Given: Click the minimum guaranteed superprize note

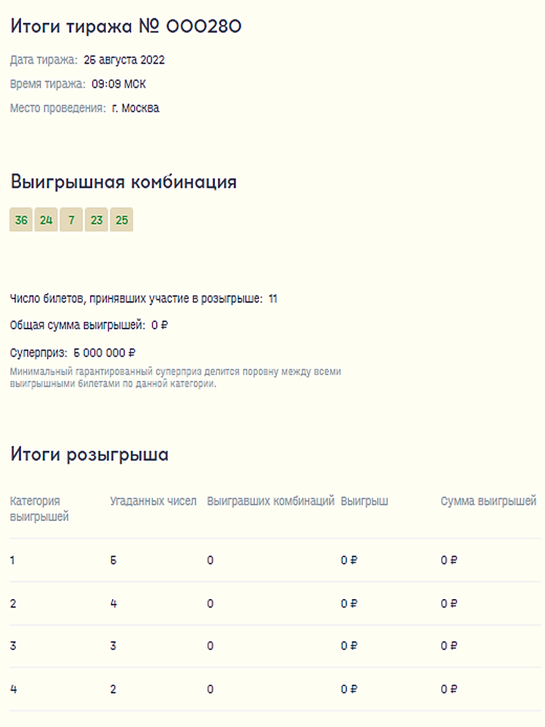Looking at the screenshot, I should (x=175, y=378).
